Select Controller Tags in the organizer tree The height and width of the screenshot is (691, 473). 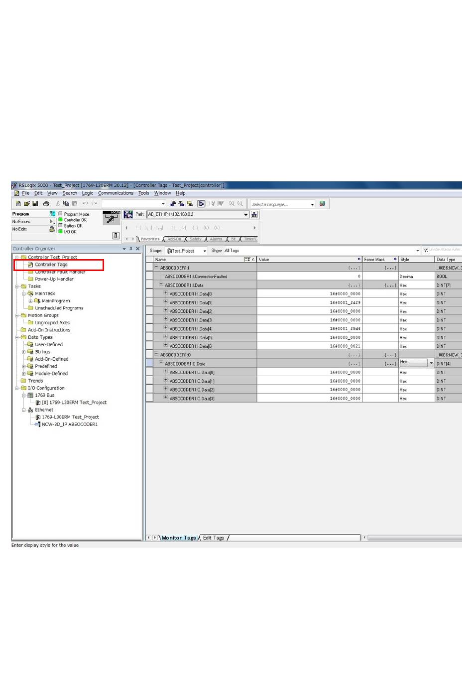click(51, 265)
